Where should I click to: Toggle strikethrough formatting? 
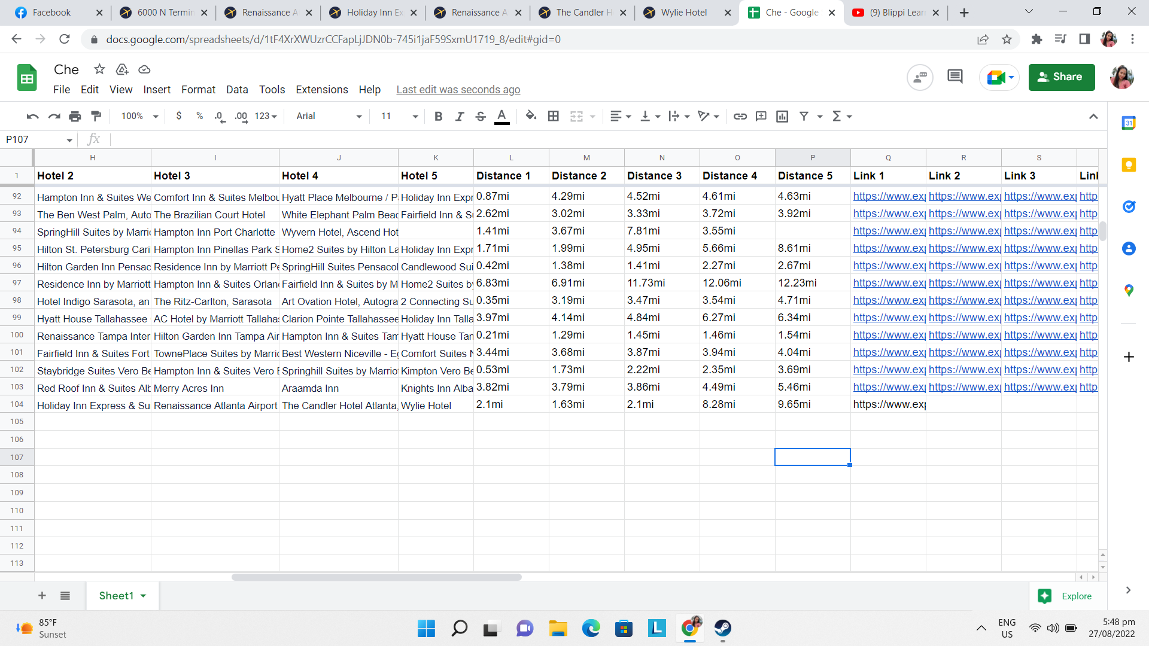[480, 116]
